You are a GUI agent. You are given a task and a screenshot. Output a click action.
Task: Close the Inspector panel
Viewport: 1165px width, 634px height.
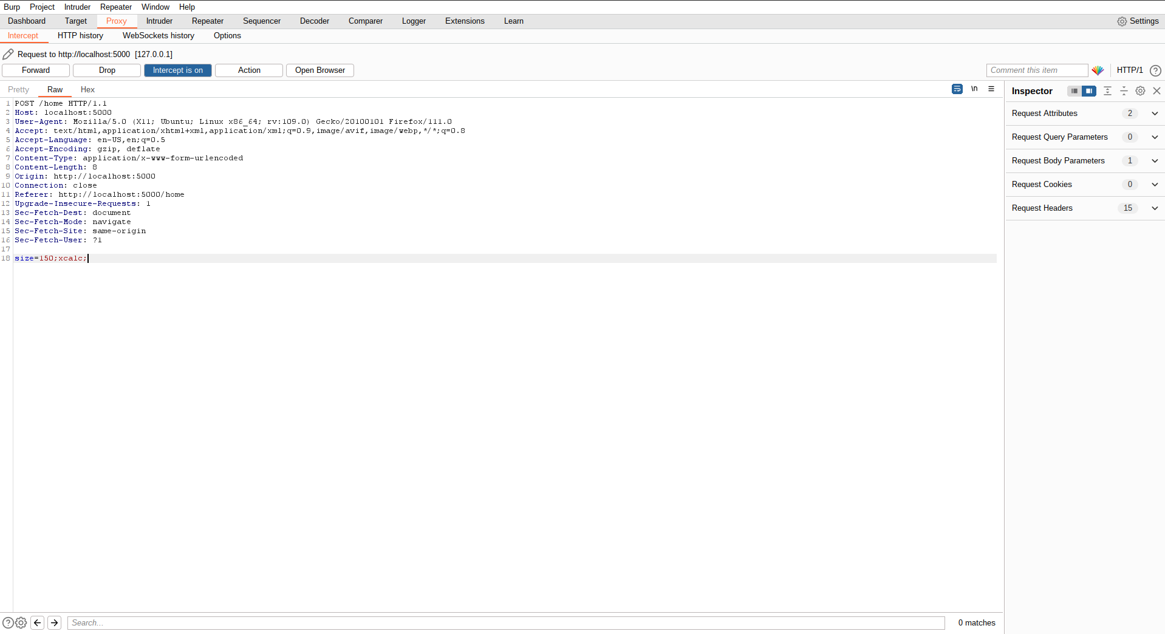tap(1156, 91)
